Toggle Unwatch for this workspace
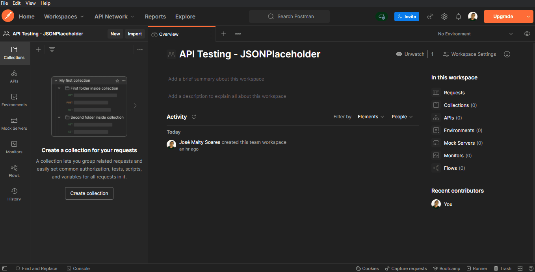The image size is (535, 272). (410, 54)
